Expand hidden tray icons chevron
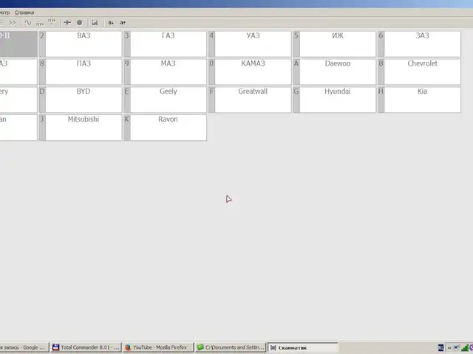Screen dimensions: 473x354 coord(449,347)
